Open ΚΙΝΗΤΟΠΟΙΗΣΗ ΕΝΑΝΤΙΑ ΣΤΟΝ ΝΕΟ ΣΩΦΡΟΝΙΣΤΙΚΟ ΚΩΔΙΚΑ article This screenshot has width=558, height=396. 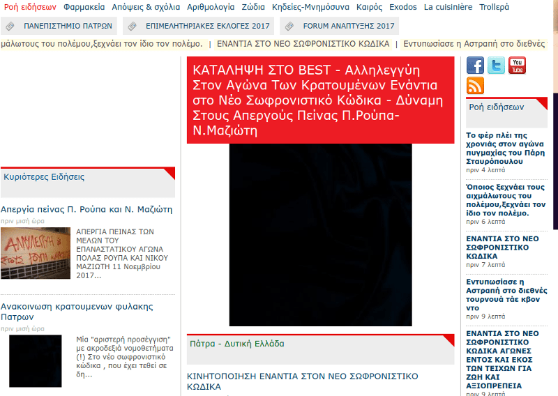303,381
